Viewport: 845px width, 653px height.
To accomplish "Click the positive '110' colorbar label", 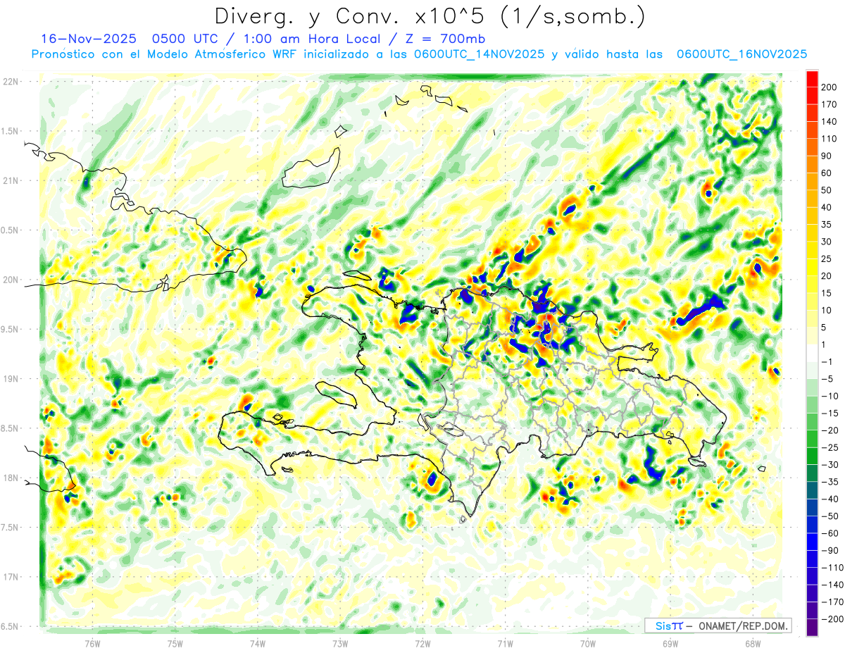I will coord(830,139).
